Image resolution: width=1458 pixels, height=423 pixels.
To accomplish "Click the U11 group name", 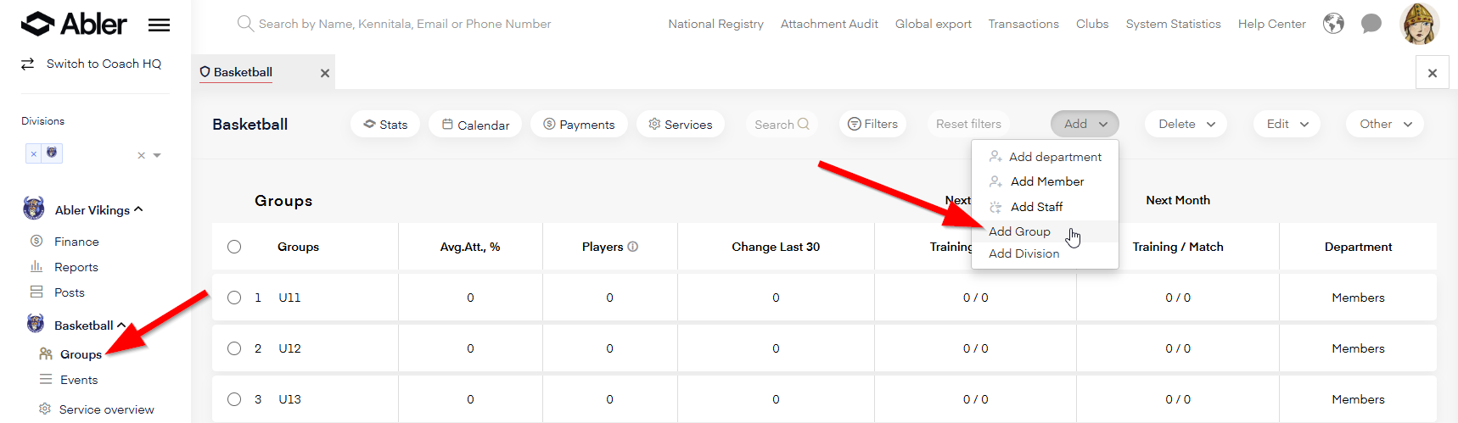I will pos(289,298).
